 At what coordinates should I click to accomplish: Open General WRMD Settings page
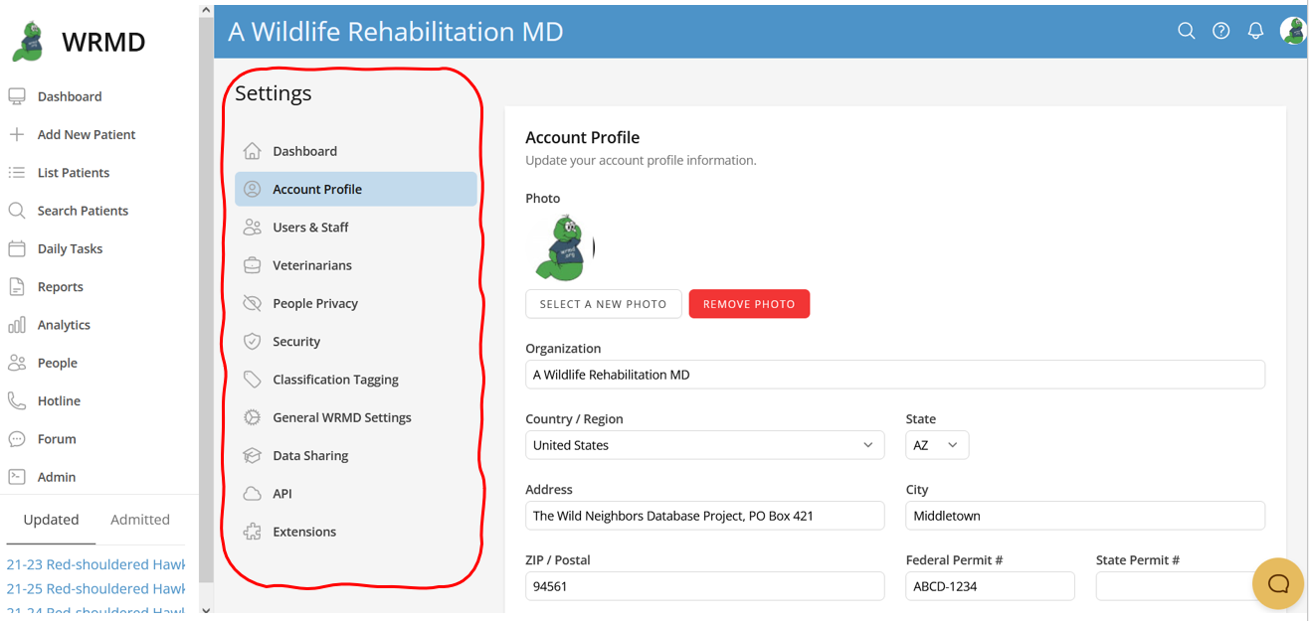click(356, 417)
